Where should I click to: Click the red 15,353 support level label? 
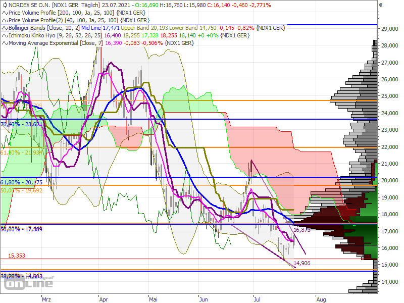point(17,256)
